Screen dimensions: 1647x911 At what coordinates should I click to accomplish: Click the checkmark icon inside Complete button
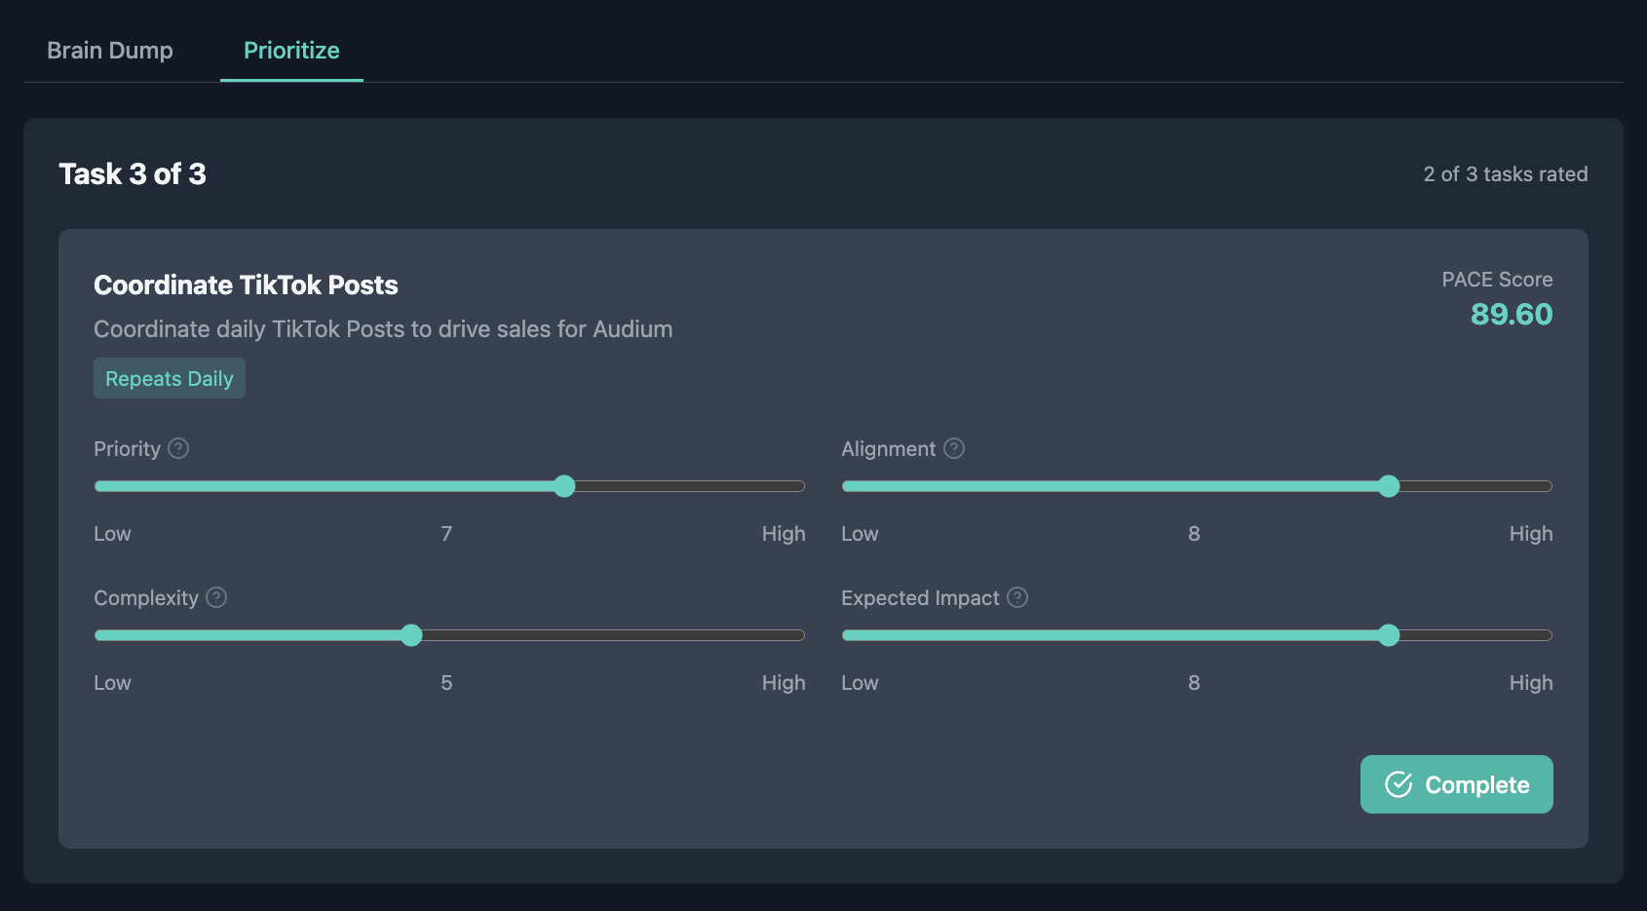(x=1398, y=784)
